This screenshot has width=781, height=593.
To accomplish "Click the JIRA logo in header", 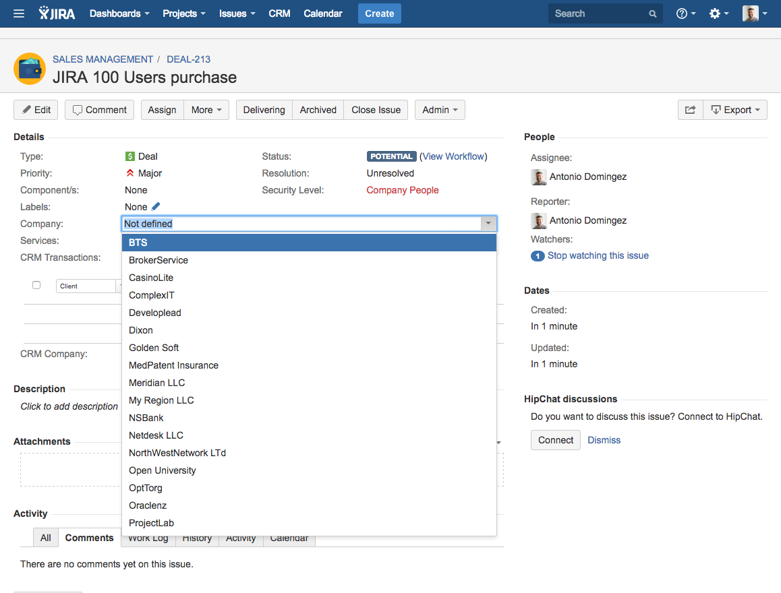I will point(57,13).
